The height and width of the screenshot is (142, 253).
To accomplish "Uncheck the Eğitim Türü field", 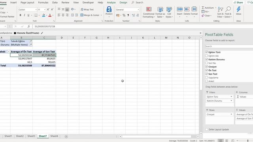I will [x=206, y=52].
